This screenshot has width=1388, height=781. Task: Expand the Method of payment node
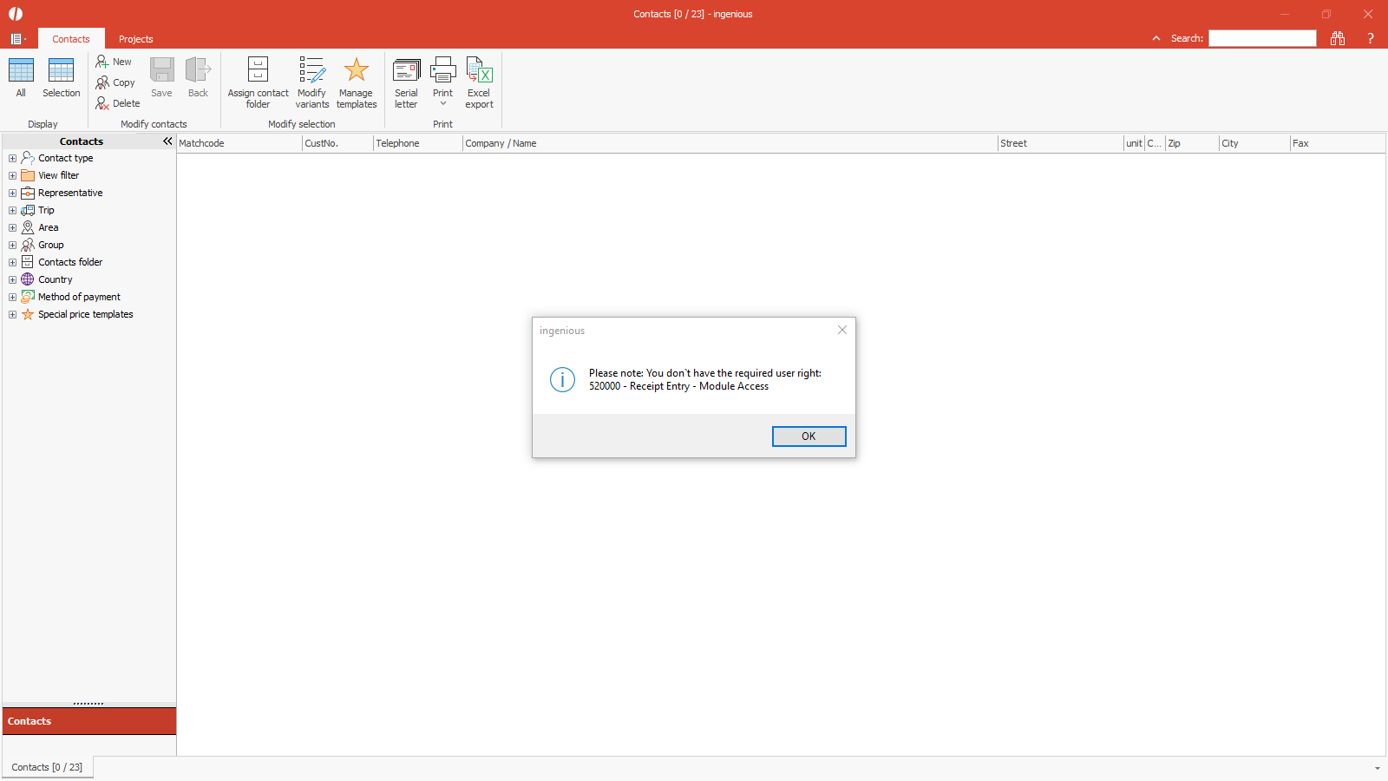[12, 297]
